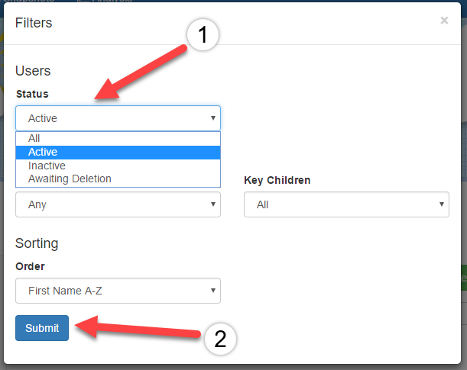Click the Status field label
This screenshot has width=467, height=370.
(32, 94)
